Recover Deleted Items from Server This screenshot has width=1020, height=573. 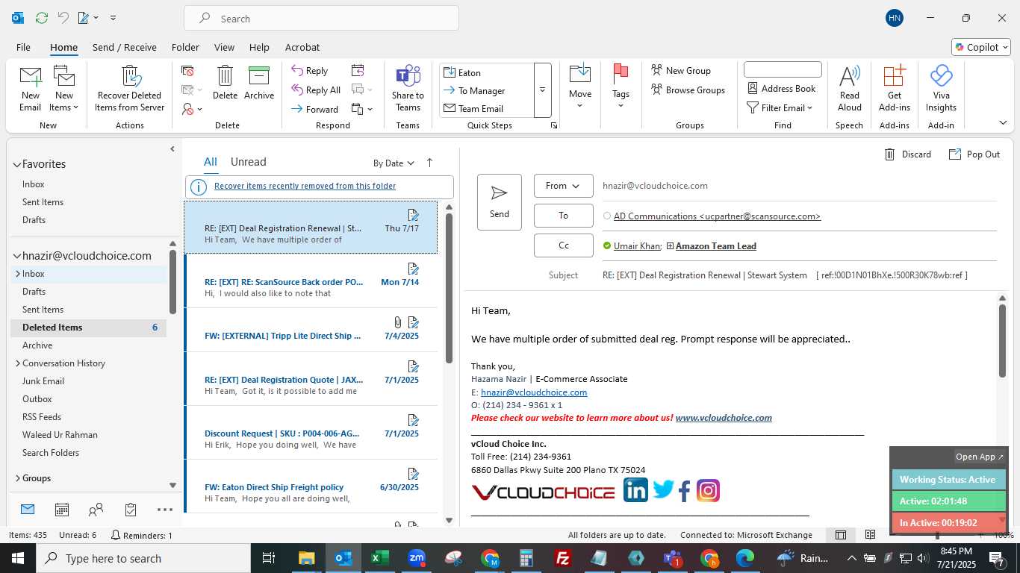(x=130, y=89)
